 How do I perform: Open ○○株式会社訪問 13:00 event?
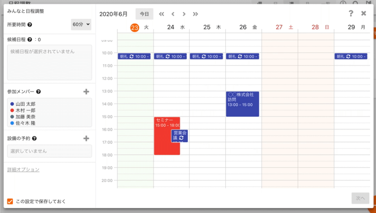click(x=243, y=104)
